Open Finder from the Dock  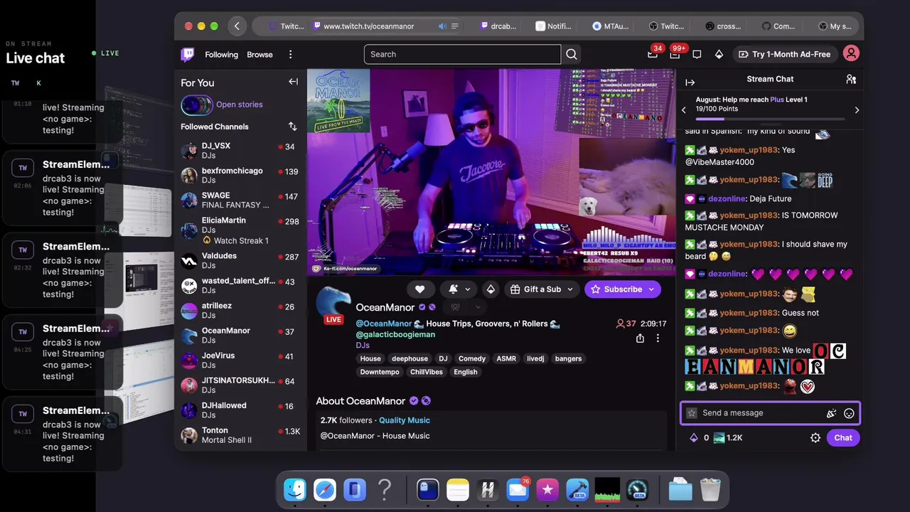coord(295,490)
